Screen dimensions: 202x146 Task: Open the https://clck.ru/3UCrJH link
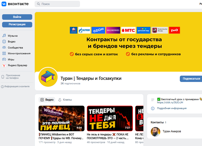[170, 103]
